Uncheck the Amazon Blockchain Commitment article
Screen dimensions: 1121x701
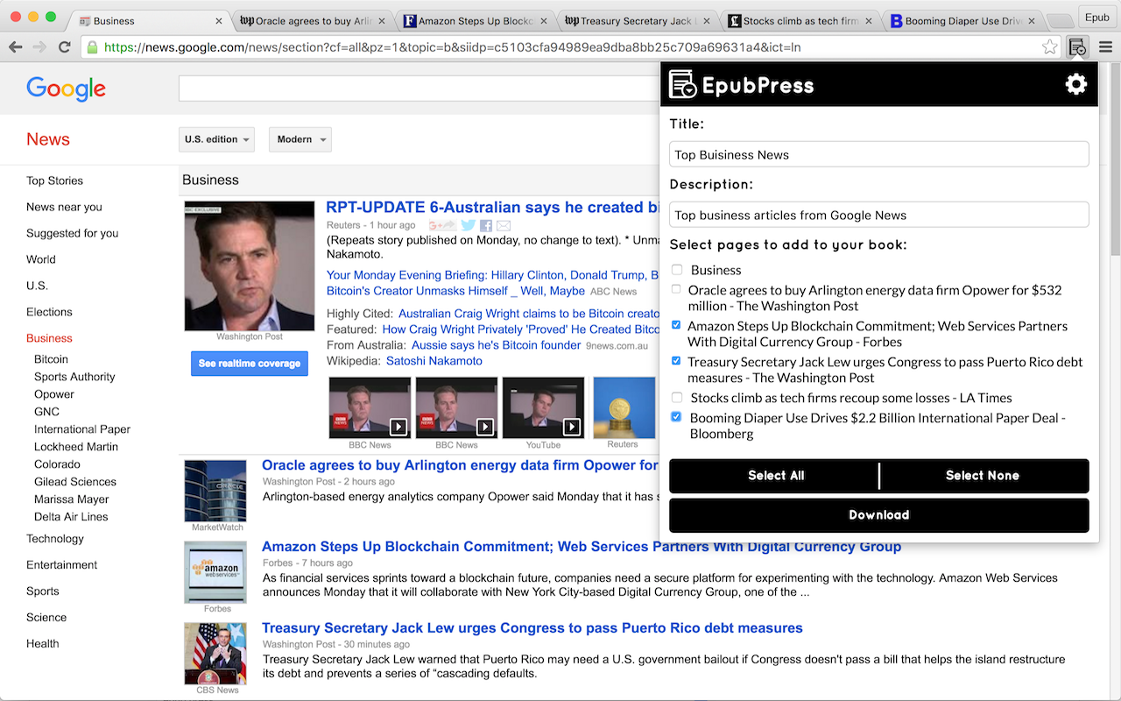675,325
